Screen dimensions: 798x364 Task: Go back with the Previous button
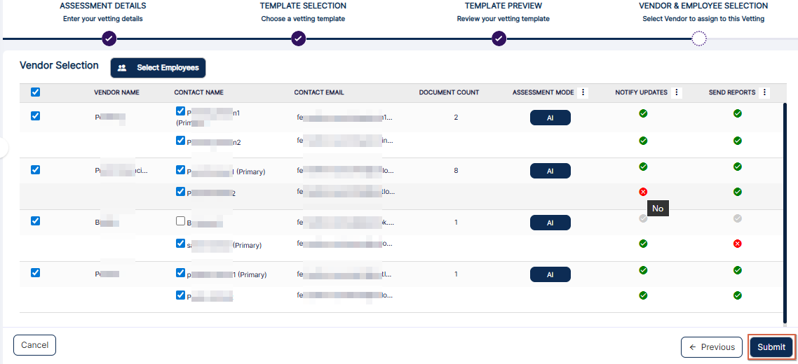click(x=711, y=347)
